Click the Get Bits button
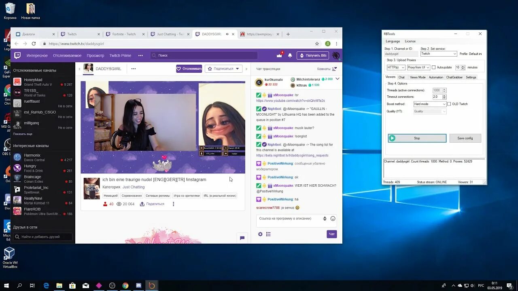518x291 pixels. 313,55
